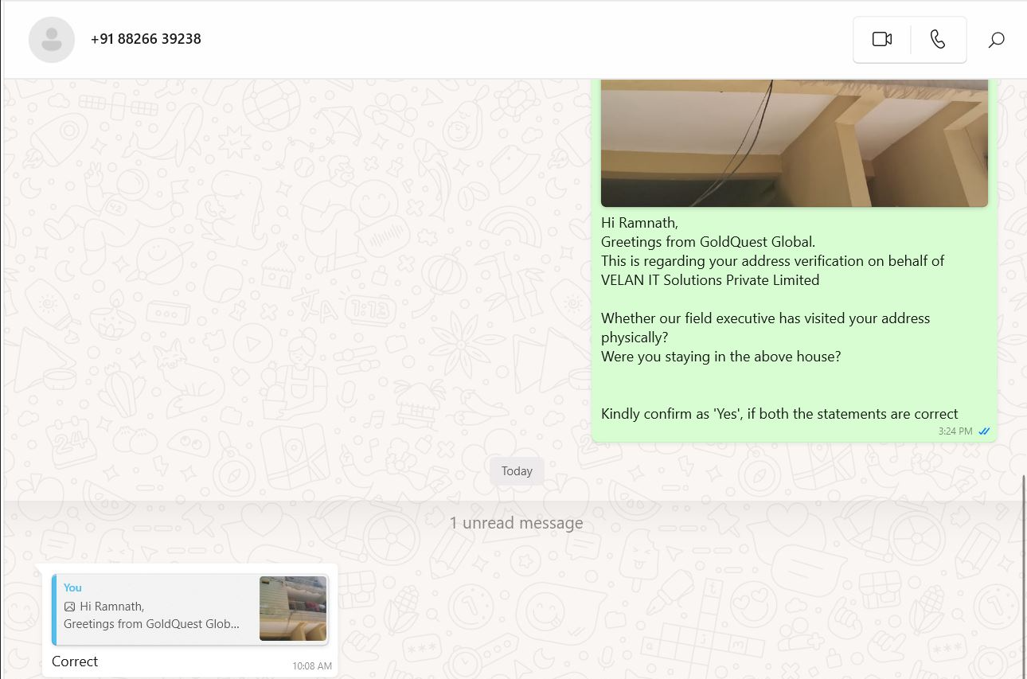The image size is (1027, 679).
Task: Click the "You" sender label in the quoted reply
Action: pos(72,587)
